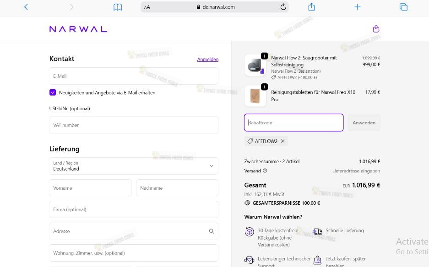Click the Reinigungstabletten product thumbnail
Viewport: 429px width, 267px height.
(x=255, y=96)
